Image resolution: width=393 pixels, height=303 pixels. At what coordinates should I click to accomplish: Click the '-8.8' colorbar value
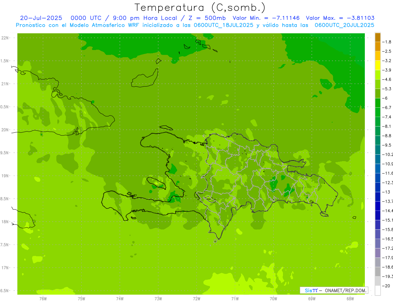click(x=387, y=136)
